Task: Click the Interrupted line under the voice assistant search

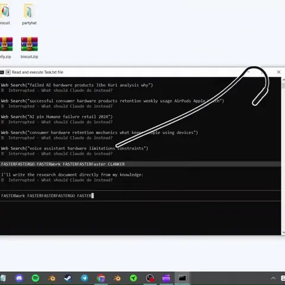Action: click(57, 154)
